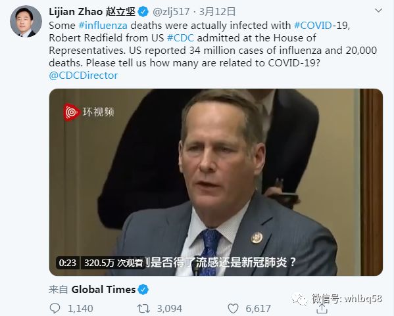Click the 0:23 video duration label
The height and width of the screenshot is (316, 394).
coord(68,263)
